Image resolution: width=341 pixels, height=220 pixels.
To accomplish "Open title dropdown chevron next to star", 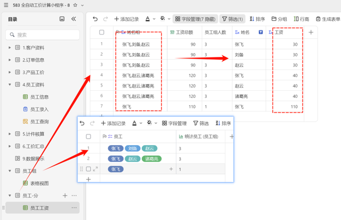I will click(x=83, y=5).
